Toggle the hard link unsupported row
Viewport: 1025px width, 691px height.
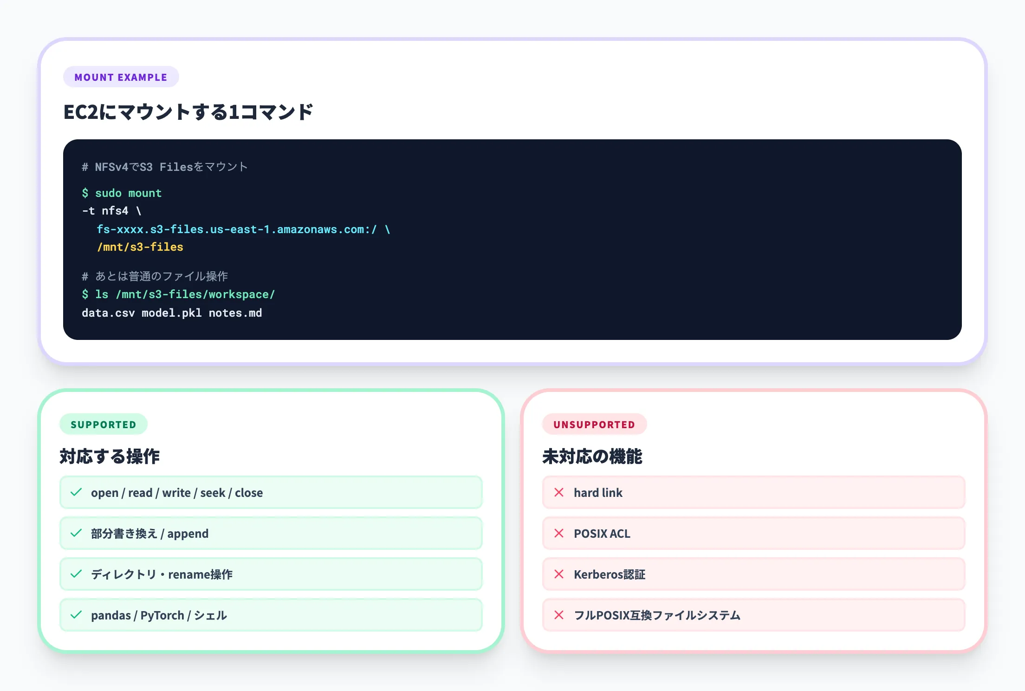click(x=753, y=493)
